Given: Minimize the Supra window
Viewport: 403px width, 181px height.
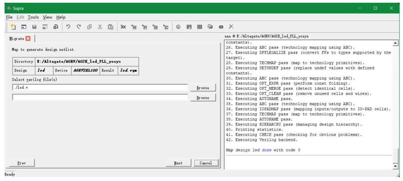Looking at the screenshot, I should click(360, 8).
